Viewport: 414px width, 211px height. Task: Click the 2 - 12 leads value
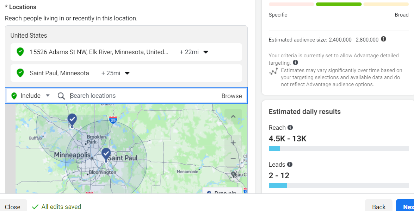coord(279,175)
